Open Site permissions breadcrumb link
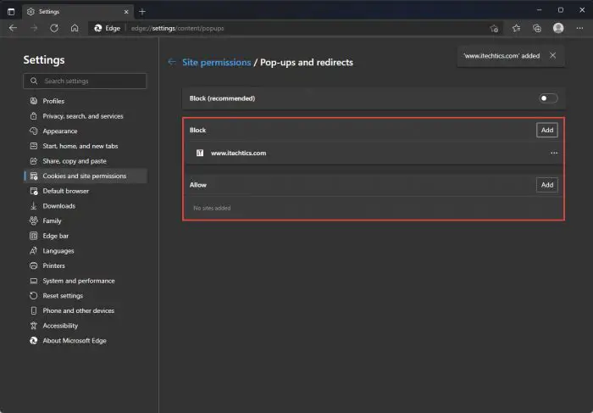Viewport: 593px width, 413px height. [x=216, y=62]
